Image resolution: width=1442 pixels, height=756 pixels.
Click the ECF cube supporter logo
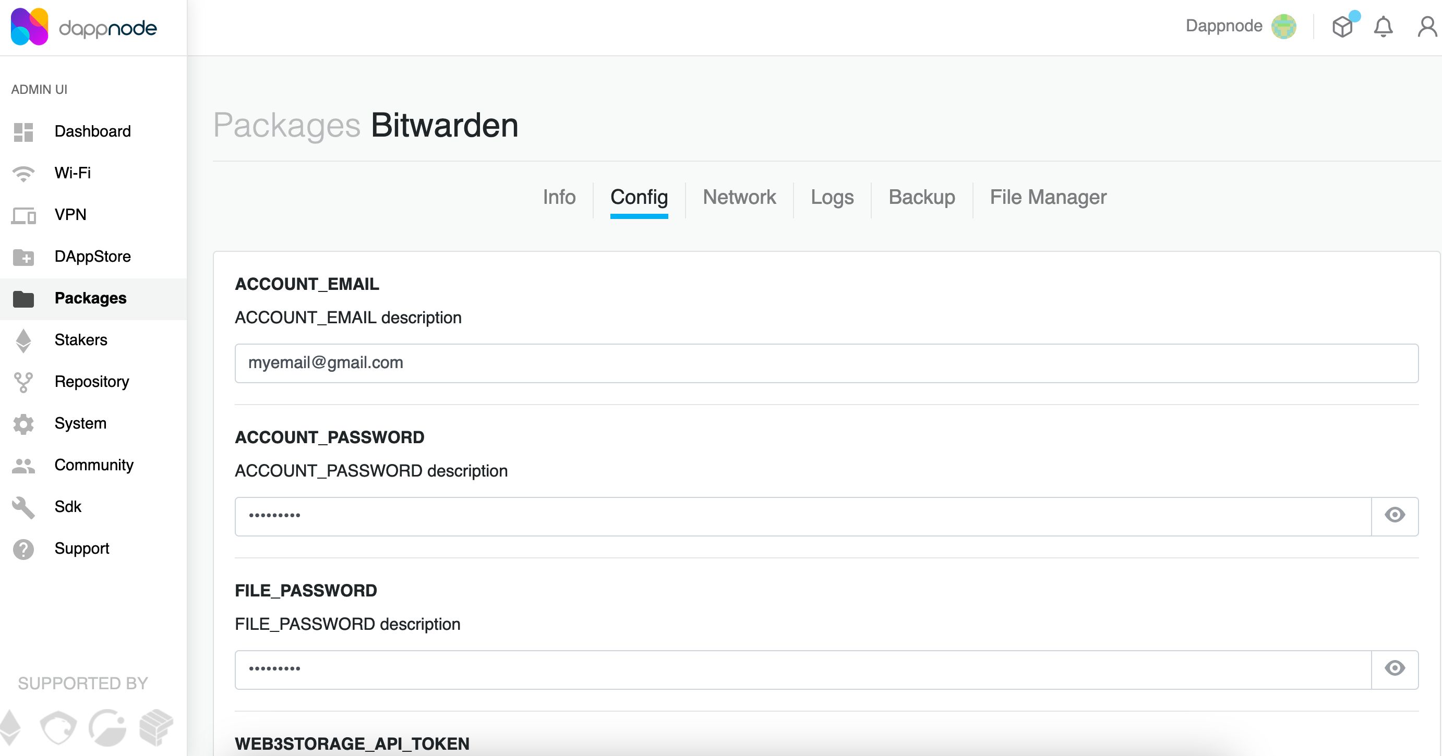[x=156, y=727]
